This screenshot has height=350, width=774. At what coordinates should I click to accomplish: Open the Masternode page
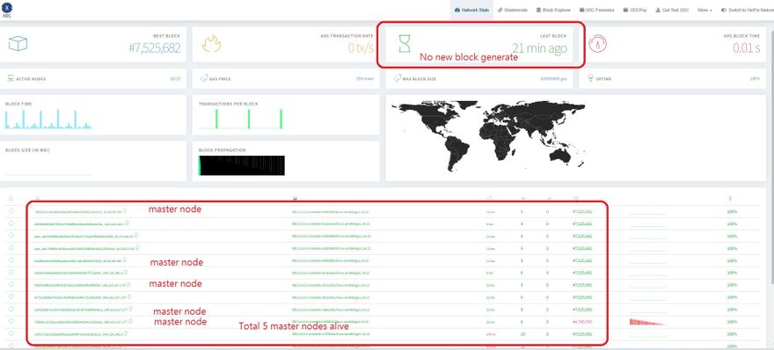(513, 10)
